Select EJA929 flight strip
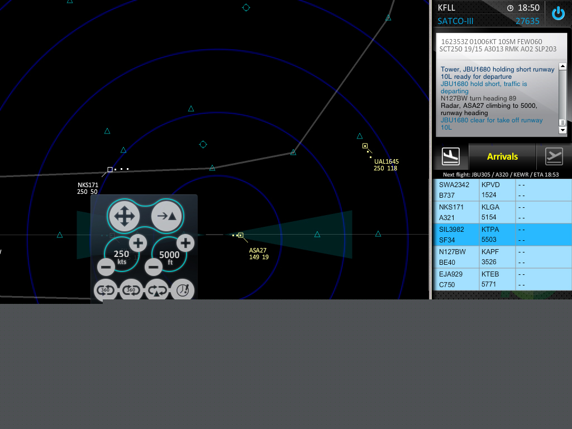Image resolution: width=572 pixels, height=429 pixels. (455, 279)
